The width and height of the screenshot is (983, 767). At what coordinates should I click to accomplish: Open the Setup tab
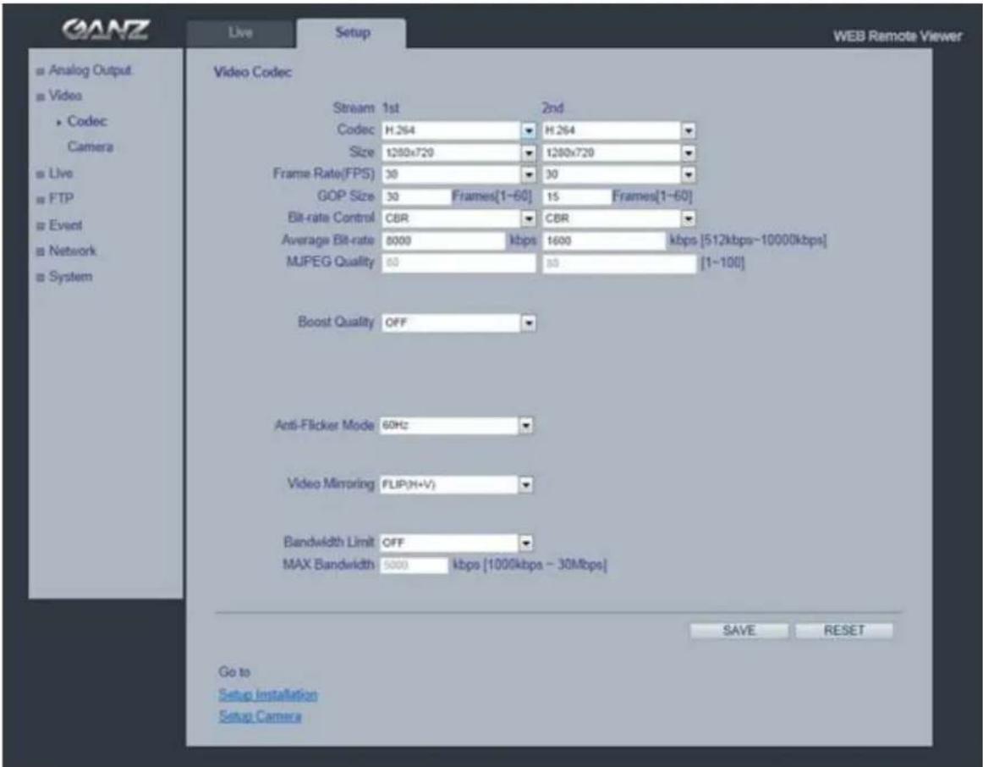pos(352,33)
